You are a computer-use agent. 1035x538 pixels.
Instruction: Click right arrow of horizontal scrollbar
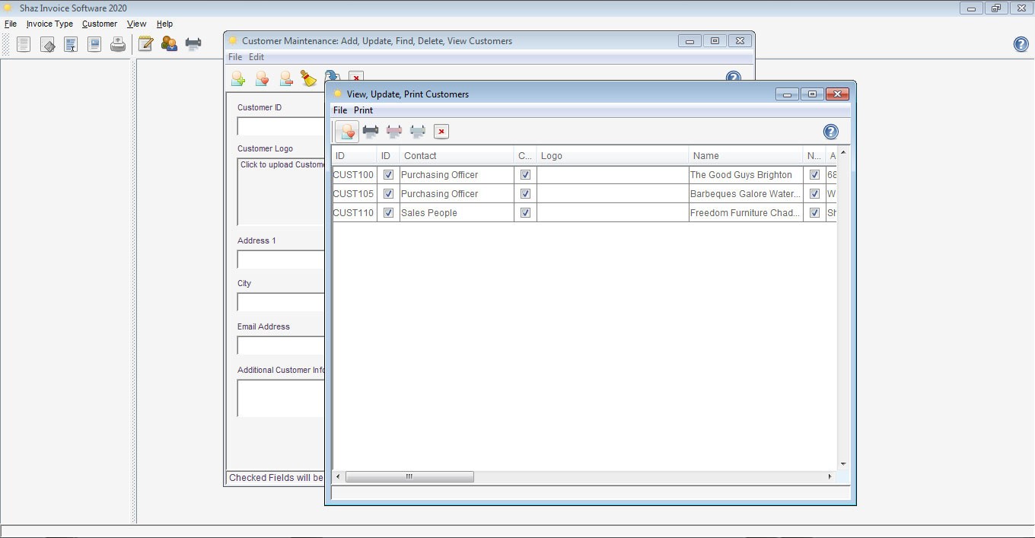[x=830, y=476]
